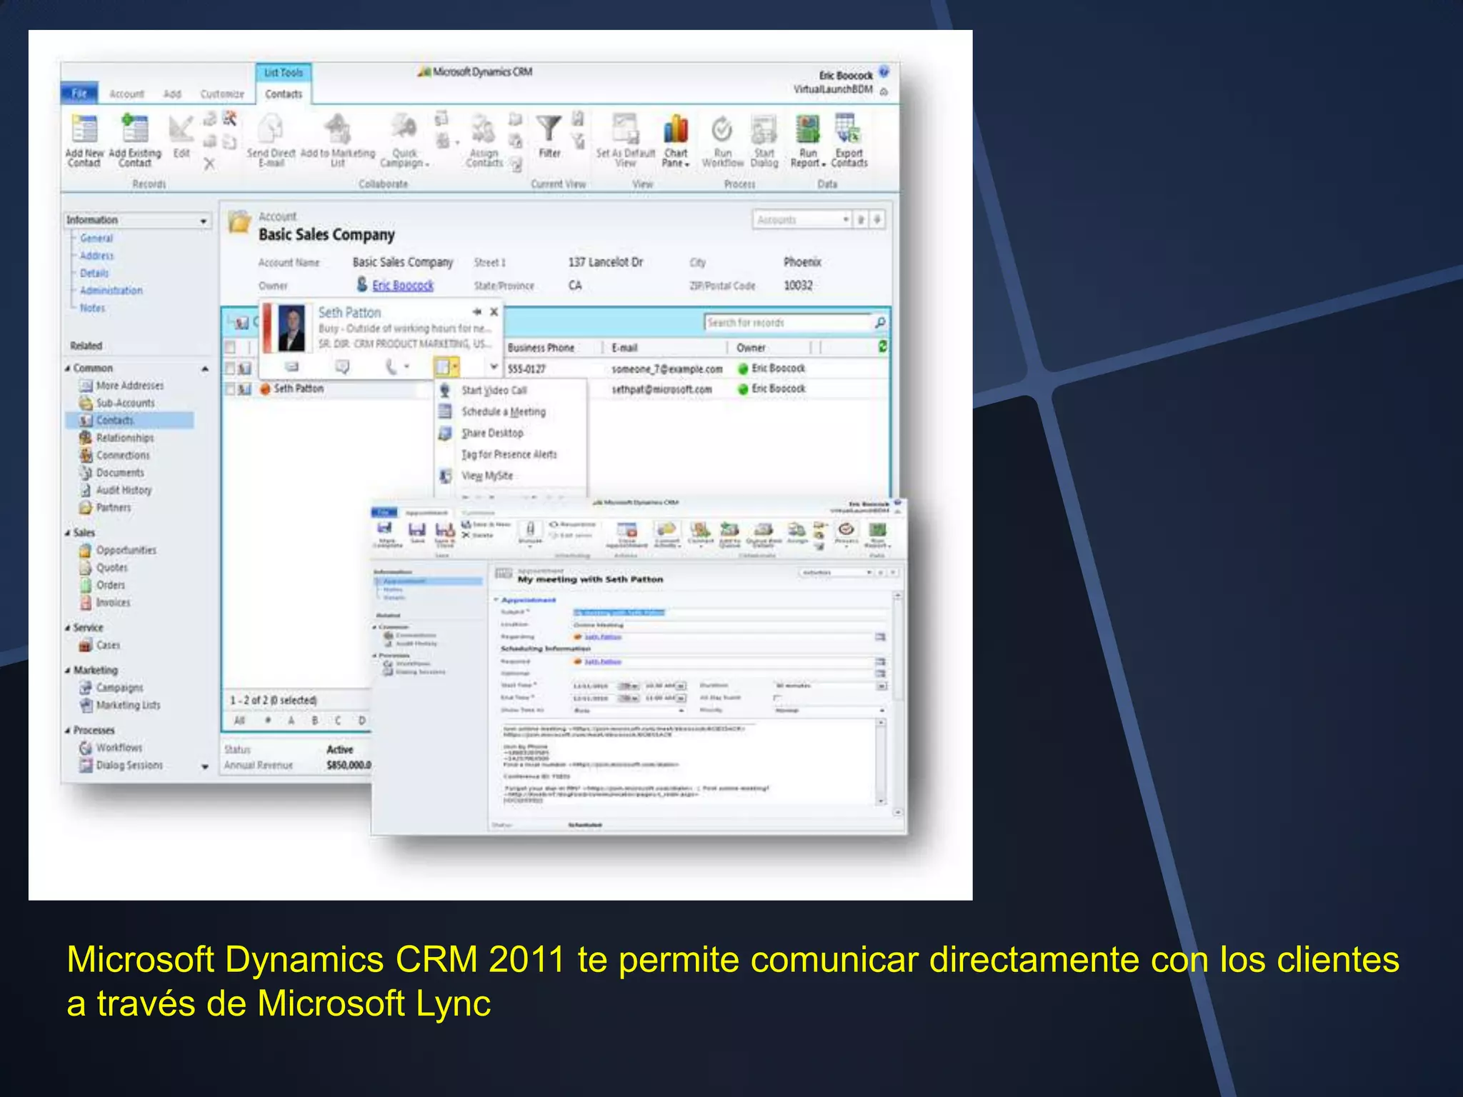Choose Schedule a Meeting from menu
This screenshot has width=1463, height=1097.
tap(503, 412)
